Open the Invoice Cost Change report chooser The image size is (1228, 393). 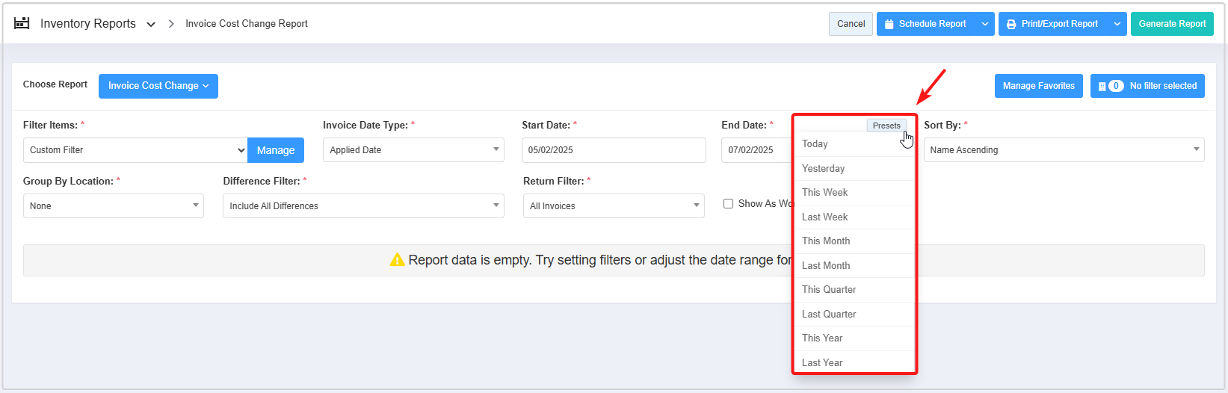(x=158, y=86)
